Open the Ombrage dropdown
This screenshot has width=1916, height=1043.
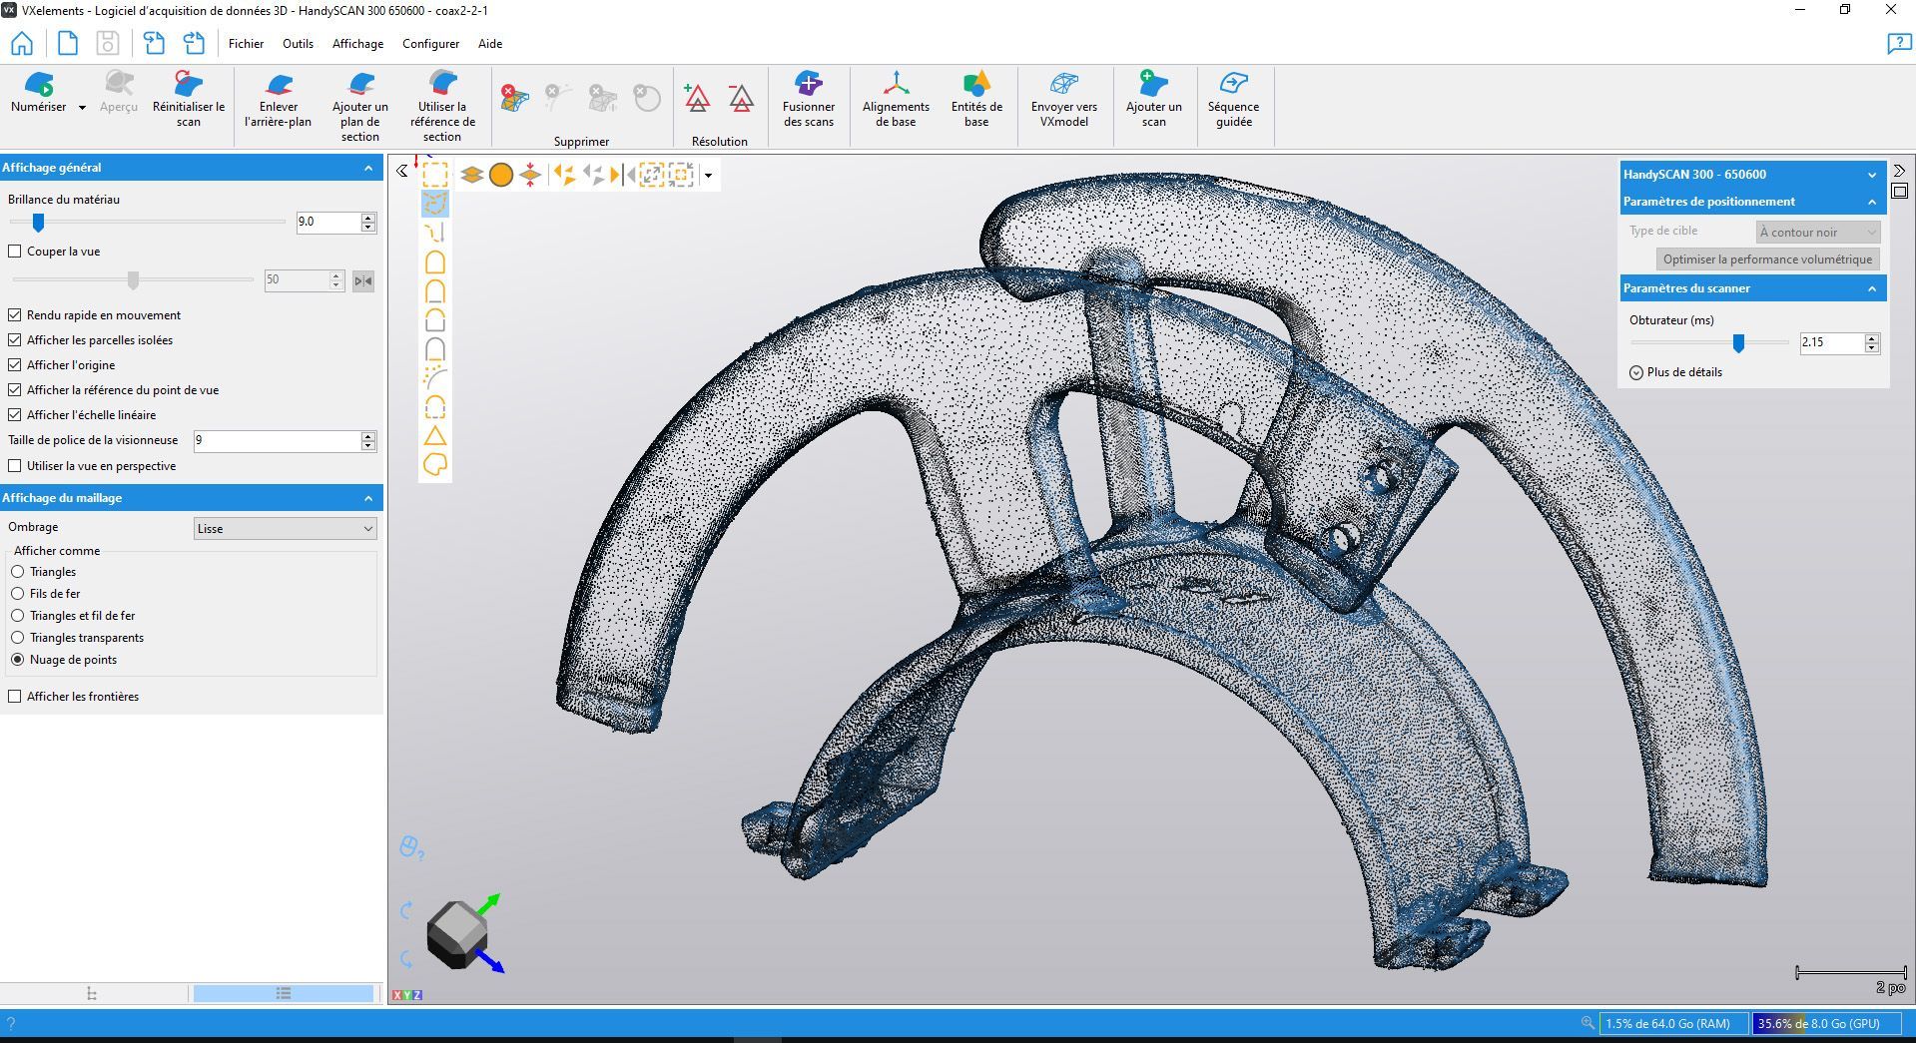285,528
